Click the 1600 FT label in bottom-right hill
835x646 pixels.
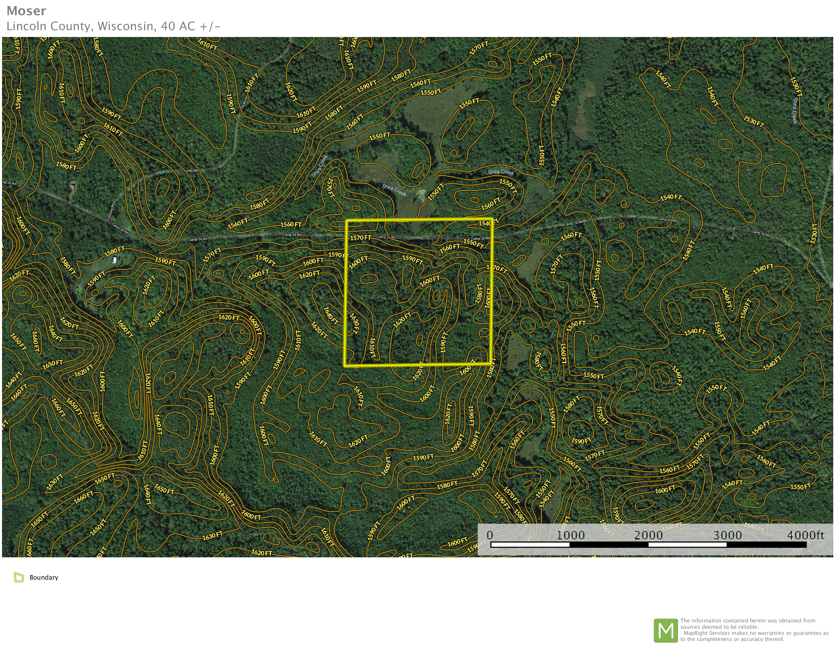(665, 490)
